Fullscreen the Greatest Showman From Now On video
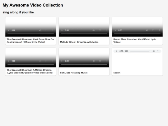 (46, 30)
